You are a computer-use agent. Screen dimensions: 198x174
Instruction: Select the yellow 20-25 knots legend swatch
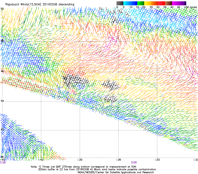pos(148,3)
